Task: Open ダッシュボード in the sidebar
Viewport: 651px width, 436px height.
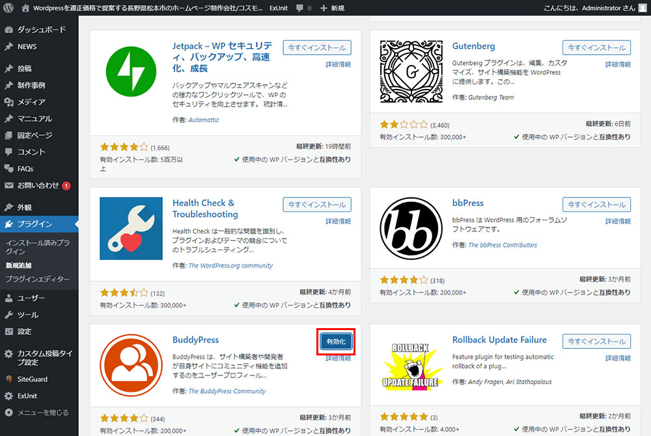Action: coord(41,30)
